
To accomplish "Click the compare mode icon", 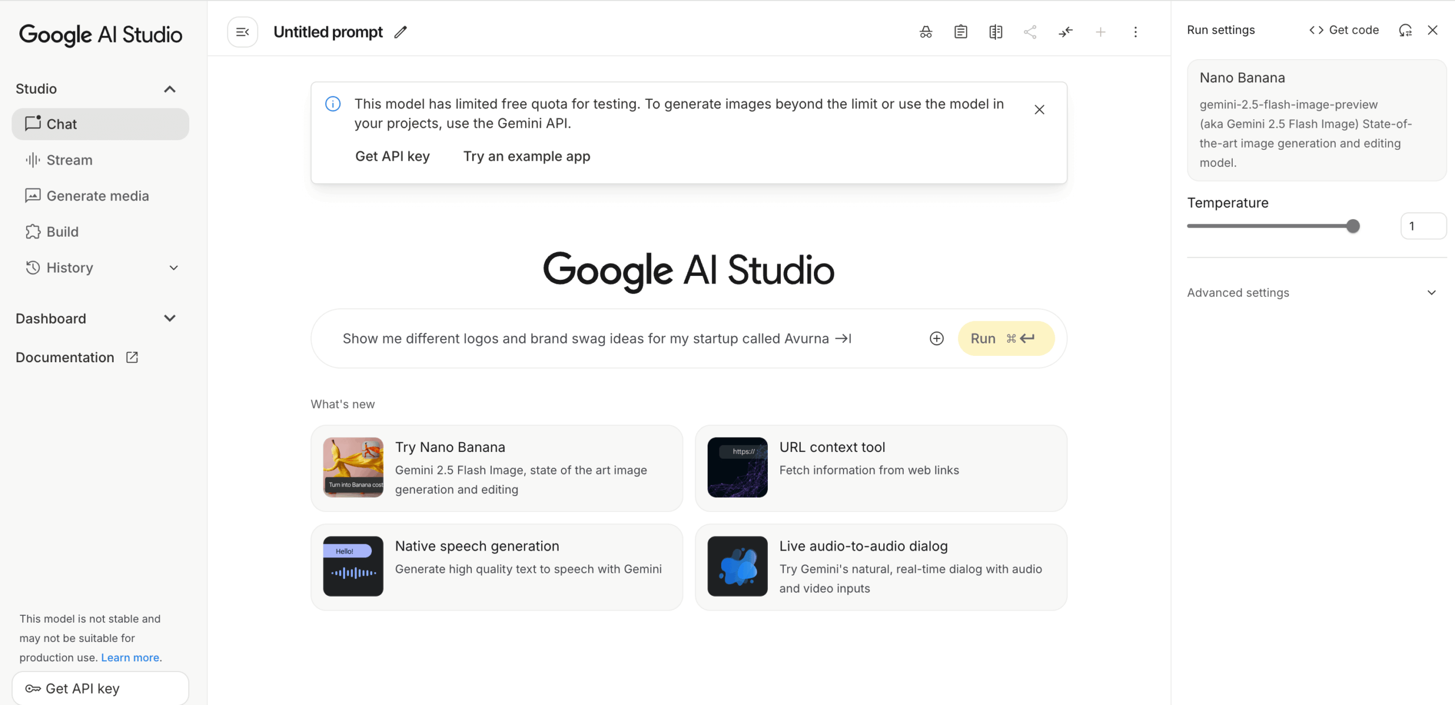I will 995,32.
